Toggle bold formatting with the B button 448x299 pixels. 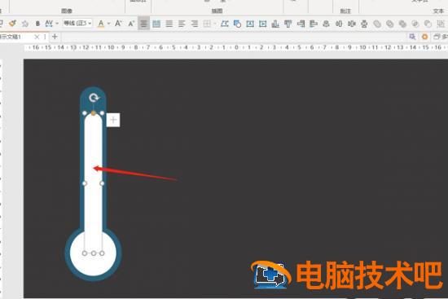click(37, 24)
